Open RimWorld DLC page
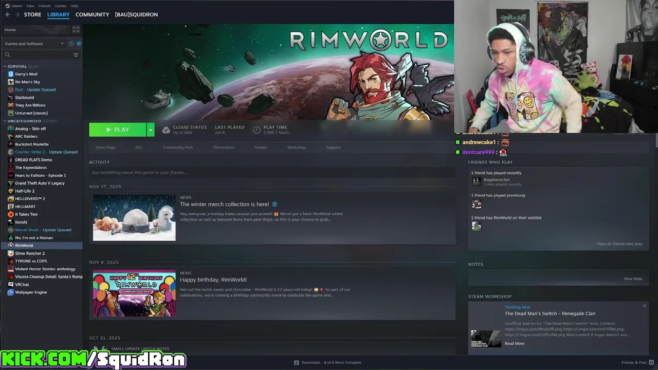Image resolution: width=658 pixels, height=370 pixels. [139, 147]
